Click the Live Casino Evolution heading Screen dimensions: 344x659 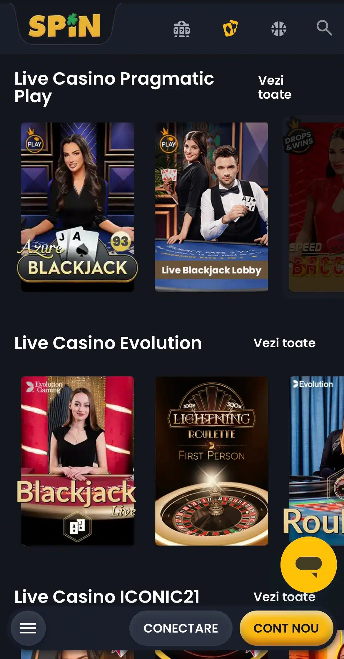click(x=108, y=343)
